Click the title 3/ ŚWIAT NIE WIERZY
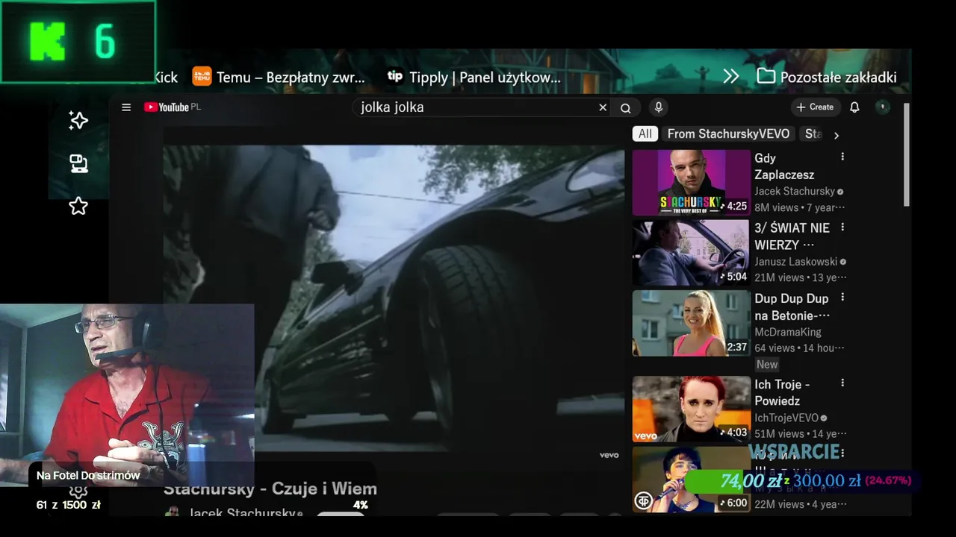 (x=792, y=236)
